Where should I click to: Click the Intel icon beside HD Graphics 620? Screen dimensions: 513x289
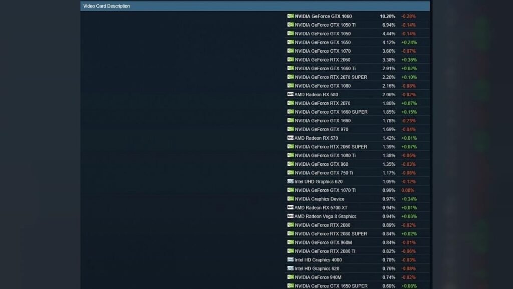[x=290, y=269]
